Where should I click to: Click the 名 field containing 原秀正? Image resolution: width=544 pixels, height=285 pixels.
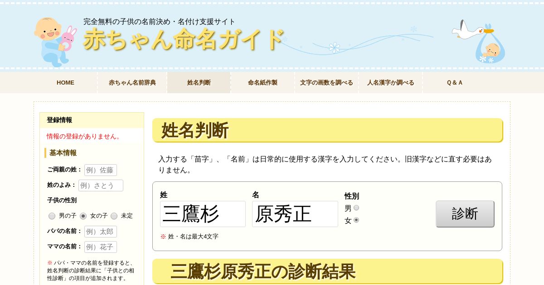point(295,214)
